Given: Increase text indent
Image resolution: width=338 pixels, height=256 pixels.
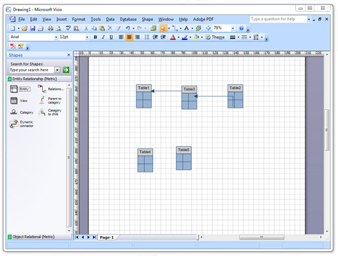Looking at the screenshot, I should pyautogui.click(x=163, y=37).
